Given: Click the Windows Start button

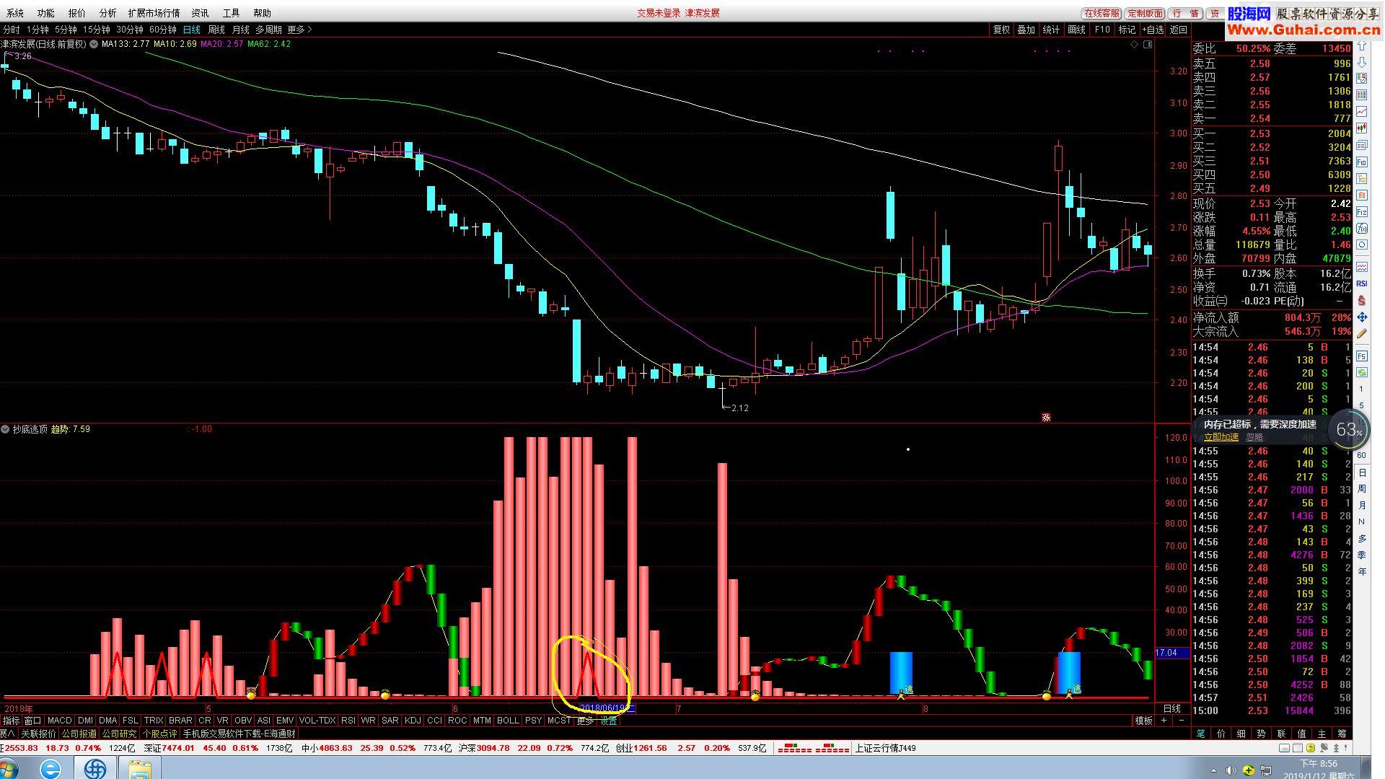Looking at the screenshot, I should (x=7, y=768).
